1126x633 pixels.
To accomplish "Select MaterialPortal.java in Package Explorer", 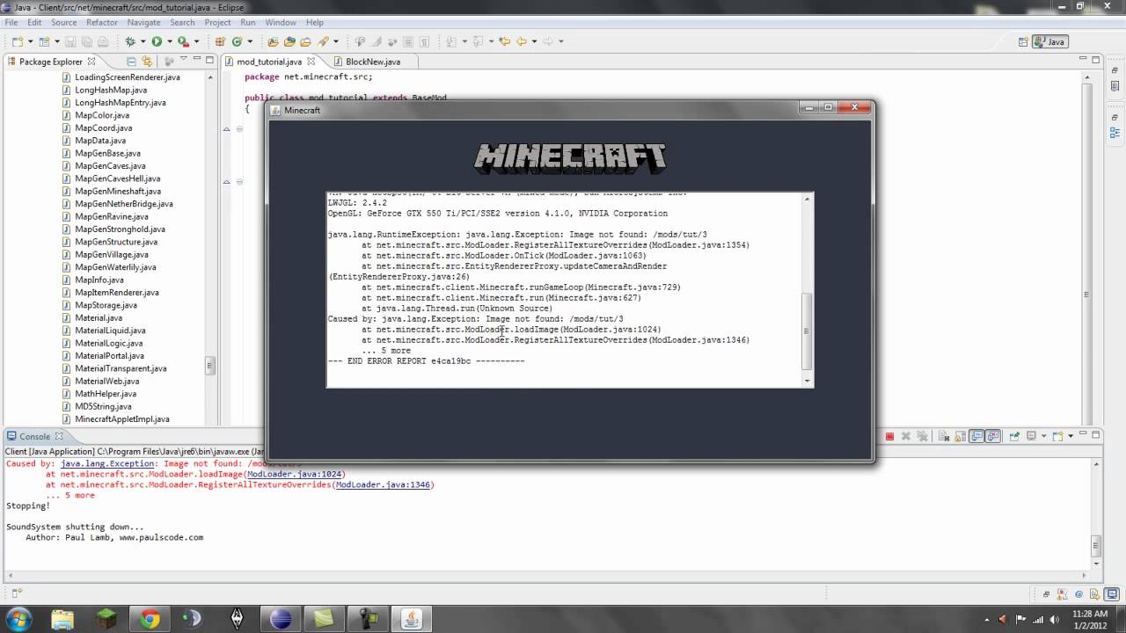I will 109,356.
